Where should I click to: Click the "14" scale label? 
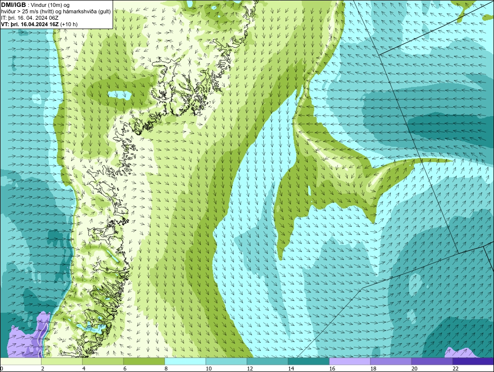tap(291, 369)
